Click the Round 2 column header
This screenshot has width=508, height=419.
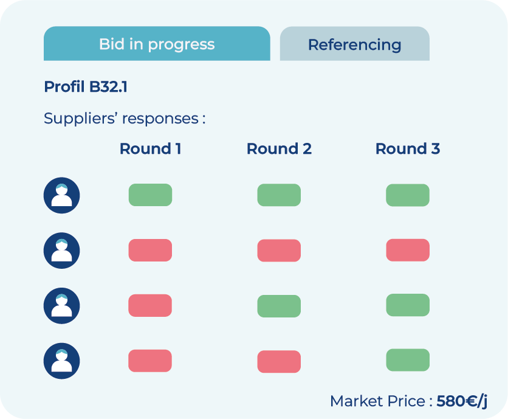(279, 149)
